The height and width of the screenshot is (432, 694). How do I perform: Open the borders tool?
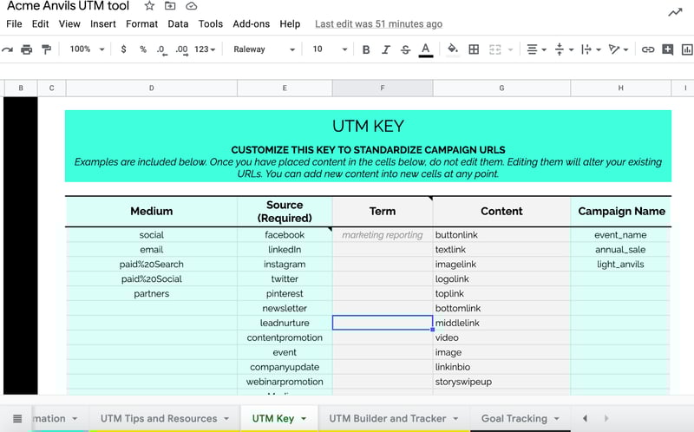(474, 49)
